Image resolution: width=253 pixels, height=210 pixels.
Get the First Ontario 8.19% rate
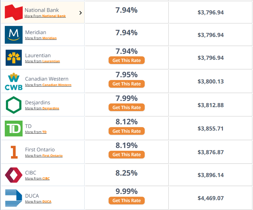[126, 155]
